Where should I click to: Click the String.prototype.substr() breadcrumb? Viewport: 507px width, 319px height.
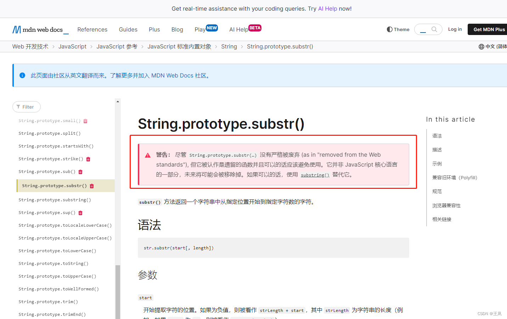pyautogui.click(x=280, y=46)
